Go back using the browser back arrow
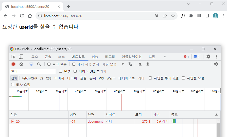The height and width of the screenshot is (137, 227). point(6,16)
